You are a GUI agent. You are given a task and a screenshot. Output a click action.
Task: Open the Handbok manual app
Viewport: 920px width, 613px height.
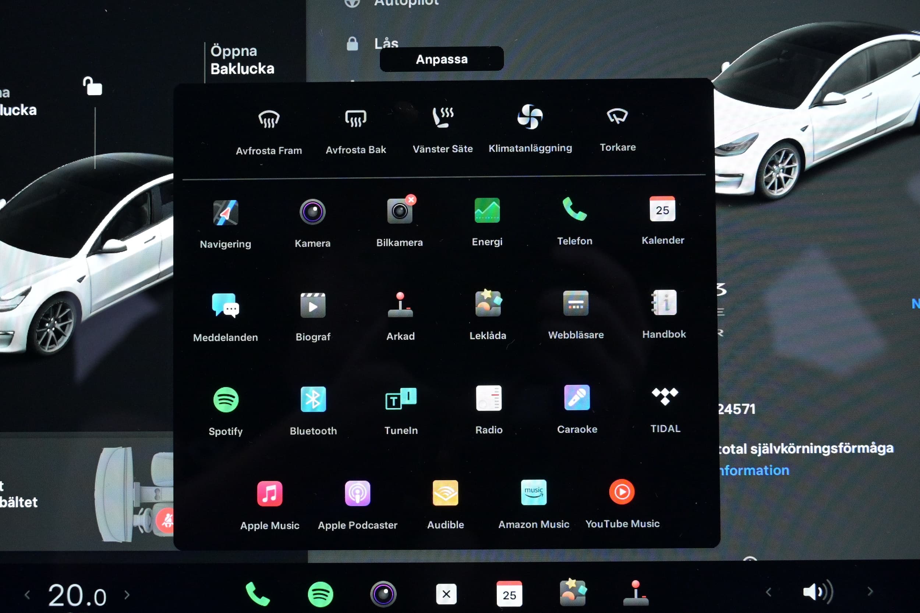click(x=664, y=303)
